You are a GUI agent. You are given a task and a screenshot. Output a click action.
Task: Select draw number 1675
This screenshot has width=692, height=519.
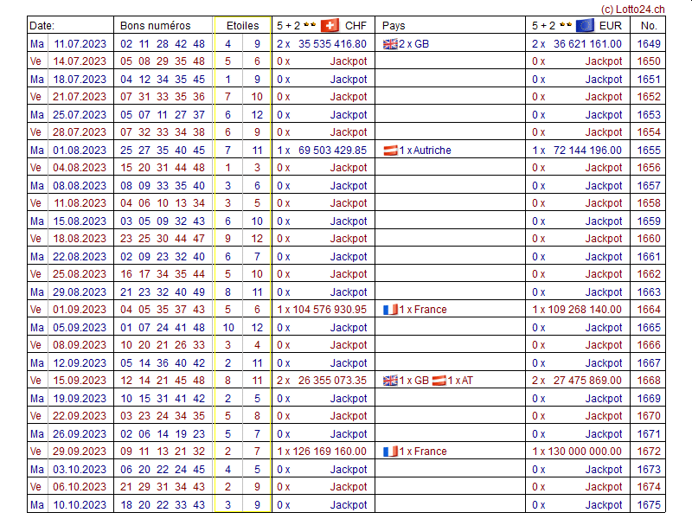click(x=648, y=505)
